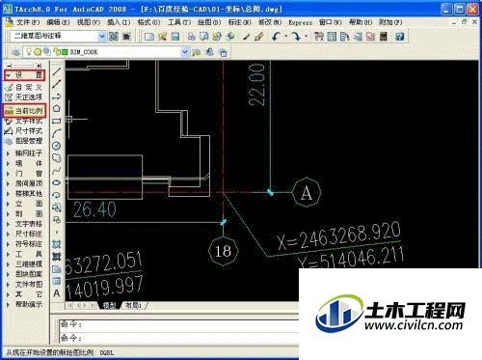Expand the 轴网柱子 section
The image size is (482, 360).
(24, 153)
